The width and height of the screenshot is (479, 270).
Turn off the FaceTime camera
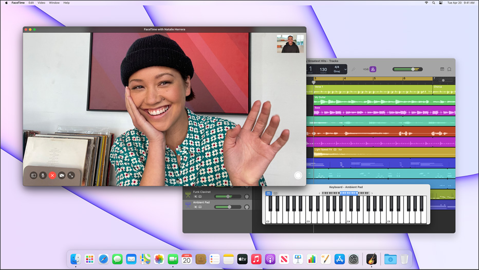62,175
